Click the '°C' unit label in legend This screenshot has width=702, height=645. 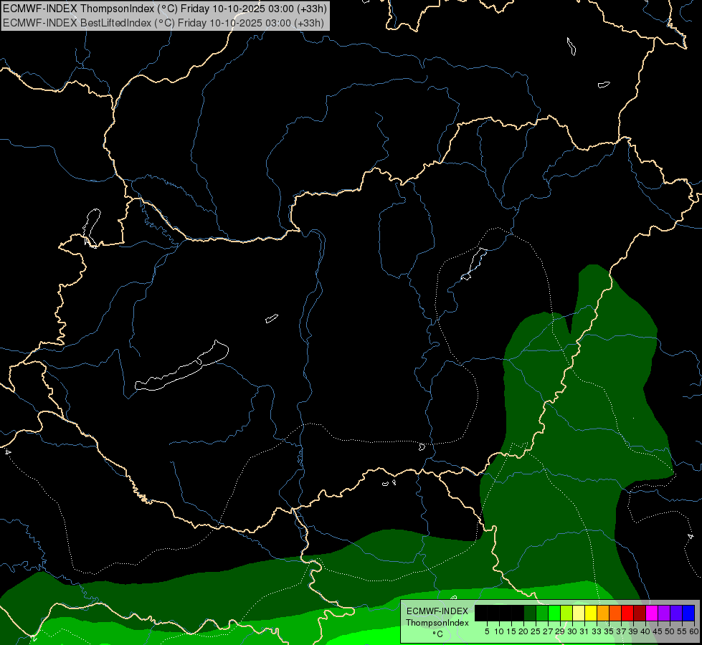(437, 634)
